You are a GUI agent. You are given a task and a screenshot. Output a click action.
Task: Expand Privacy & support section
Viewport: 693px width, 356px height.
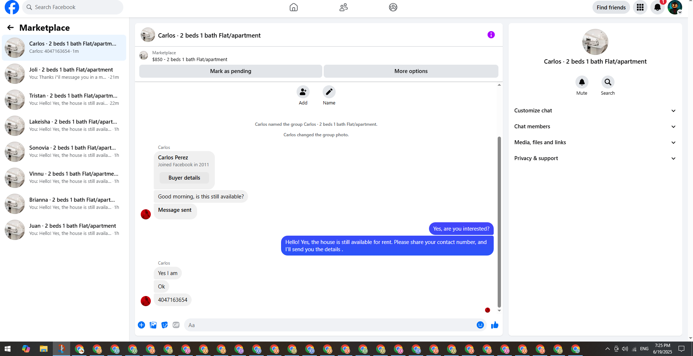(x=595, y=158)
